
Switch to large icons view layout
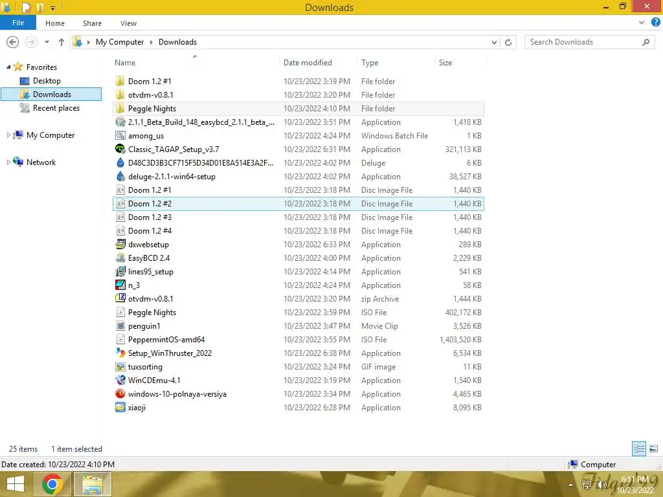653,448
